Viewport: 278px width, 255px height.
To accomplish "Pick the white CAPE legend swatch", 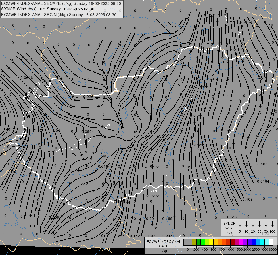I will [x=271, y=242].
